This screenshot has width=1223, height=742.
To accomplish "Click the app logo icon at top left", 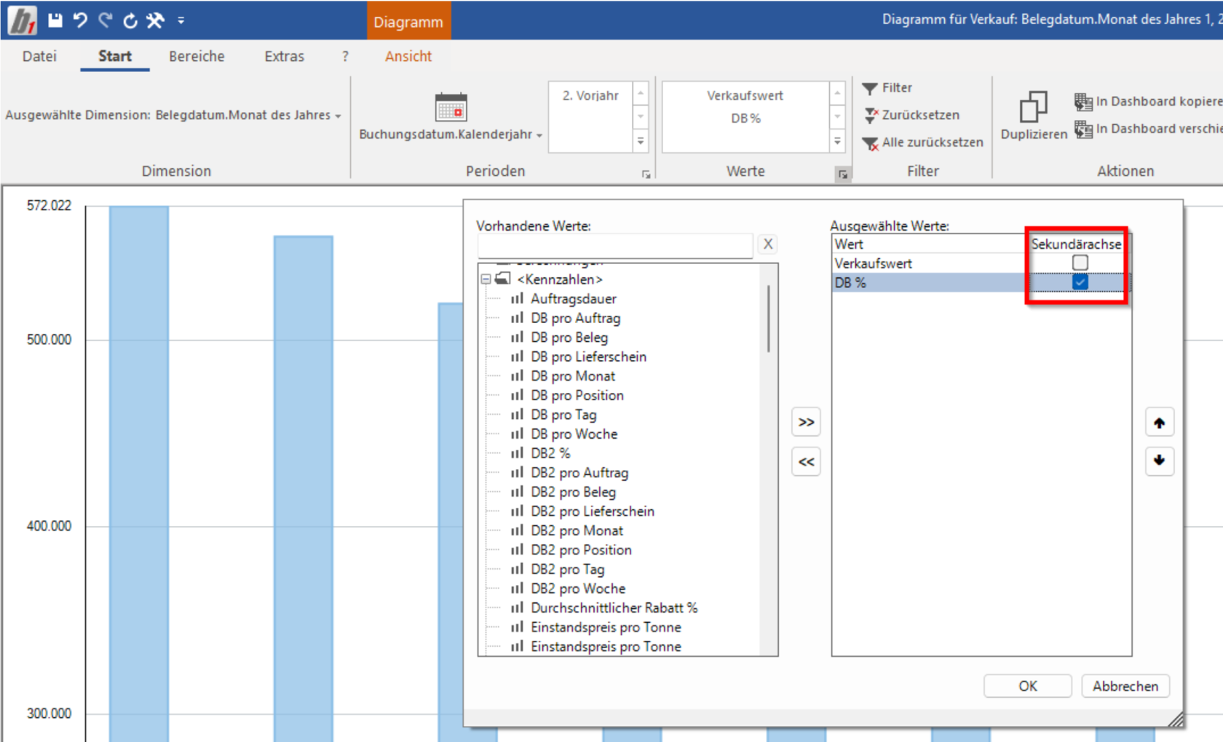I will coord(23,20).
